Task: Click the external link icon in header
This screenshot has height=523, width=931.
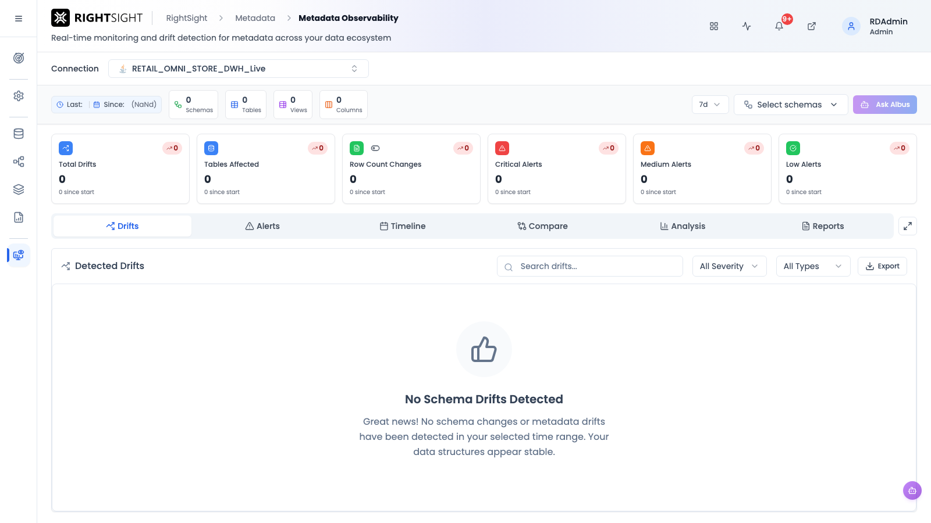Action: 812,26
